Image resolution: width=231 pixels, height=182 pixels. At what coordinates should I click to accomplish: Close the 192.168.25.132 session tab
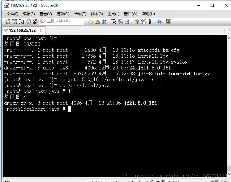41,30
